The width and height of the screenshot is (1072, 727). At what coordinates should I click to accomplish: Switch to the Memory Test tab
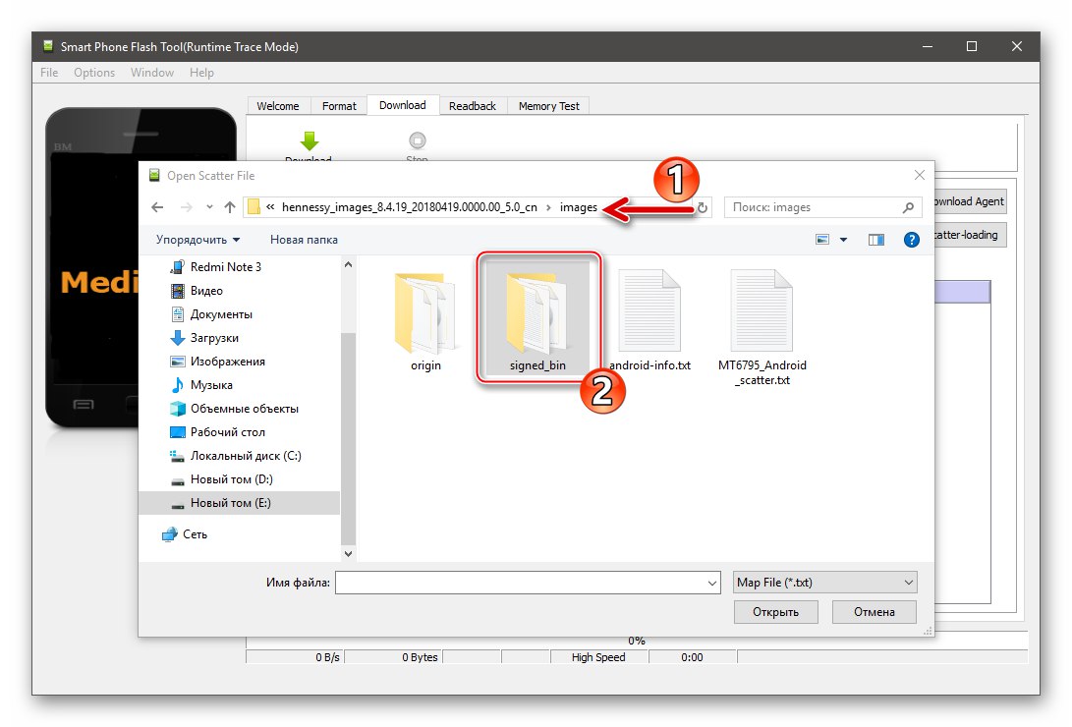pos(549,106)
